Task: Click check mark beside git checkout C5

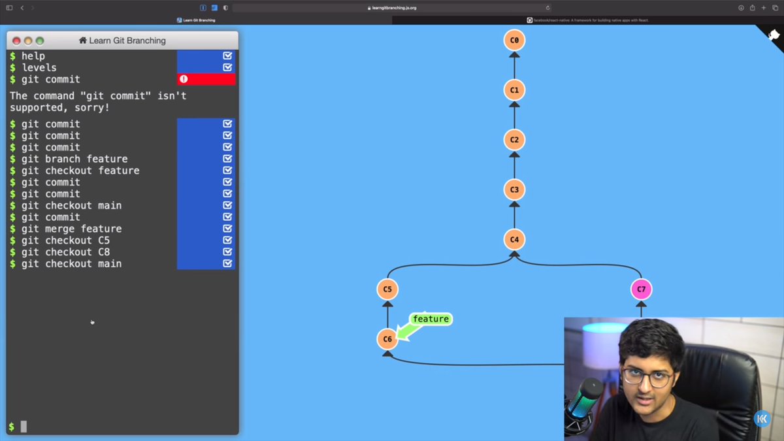Action: 227,240
